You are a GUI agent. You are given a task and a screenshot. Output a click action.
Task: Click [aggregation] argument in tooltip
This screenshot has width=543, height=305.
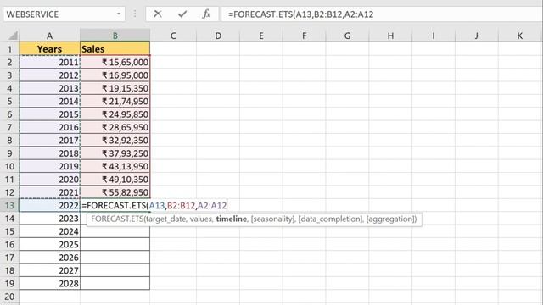click(x=390, y=219)
